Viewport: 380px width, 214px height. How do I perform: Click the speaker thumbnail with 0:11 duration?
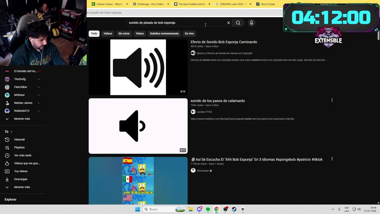138,126
